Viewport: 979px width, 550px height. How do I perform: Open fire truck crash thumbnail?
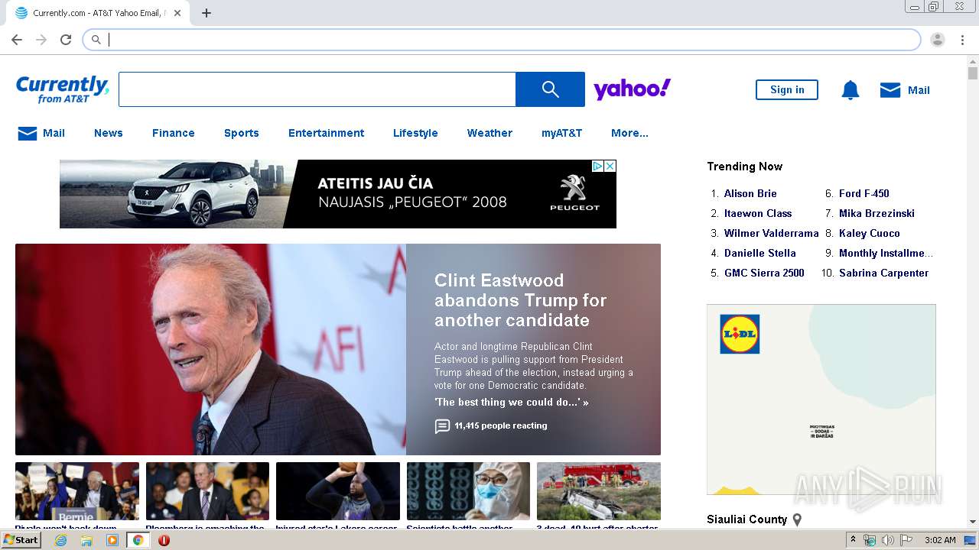(599, 491)
